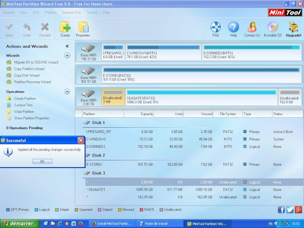This screenshot has width=304, height=228.
Task: Select the D:DONNEES row in partition list
Action: (194, 147)
